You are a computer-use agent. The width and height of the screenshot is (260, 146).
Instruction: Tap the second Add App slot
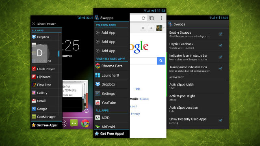coord(111,42)
